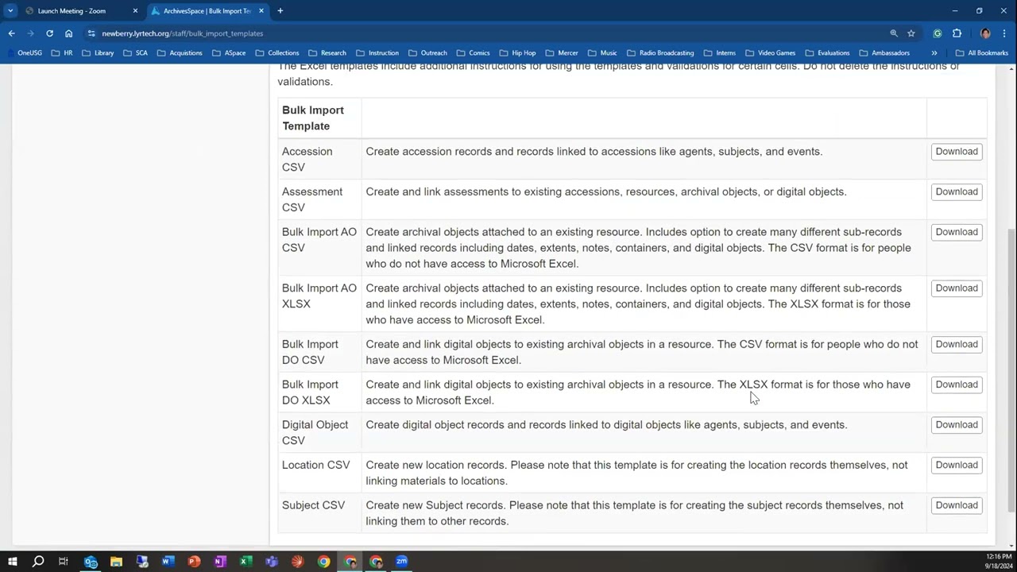This screenshot has height=572, width=1017.
Task: Open Task View in the taskbar
Action: coord(63,562)
